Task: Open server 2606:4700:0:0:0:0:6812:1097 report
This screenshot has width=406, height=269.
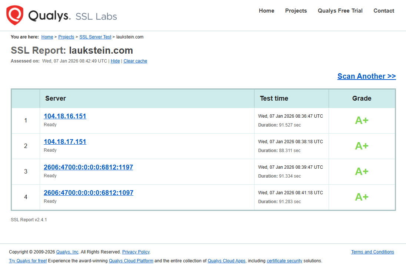Action: coord(89,193)
